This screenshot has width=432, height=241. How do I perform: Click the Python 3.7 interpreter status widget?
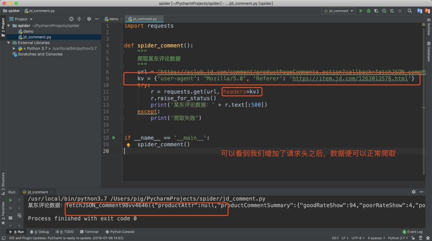coord(396,238)
